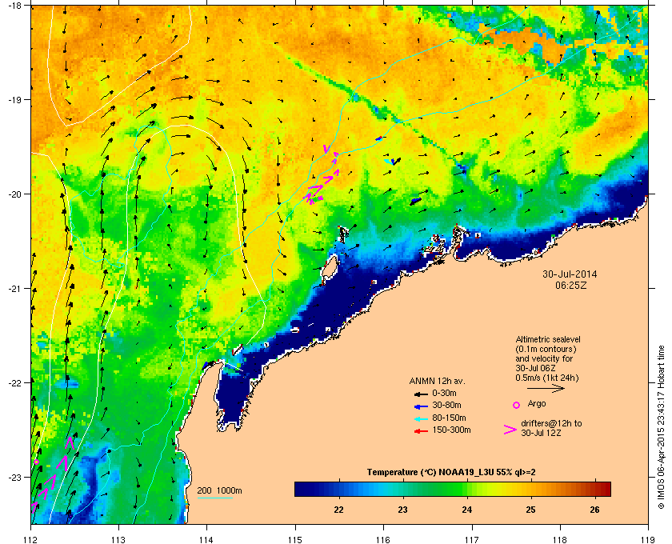Click the magenta drifters chevron legend symbol

[x=510, y=430]
